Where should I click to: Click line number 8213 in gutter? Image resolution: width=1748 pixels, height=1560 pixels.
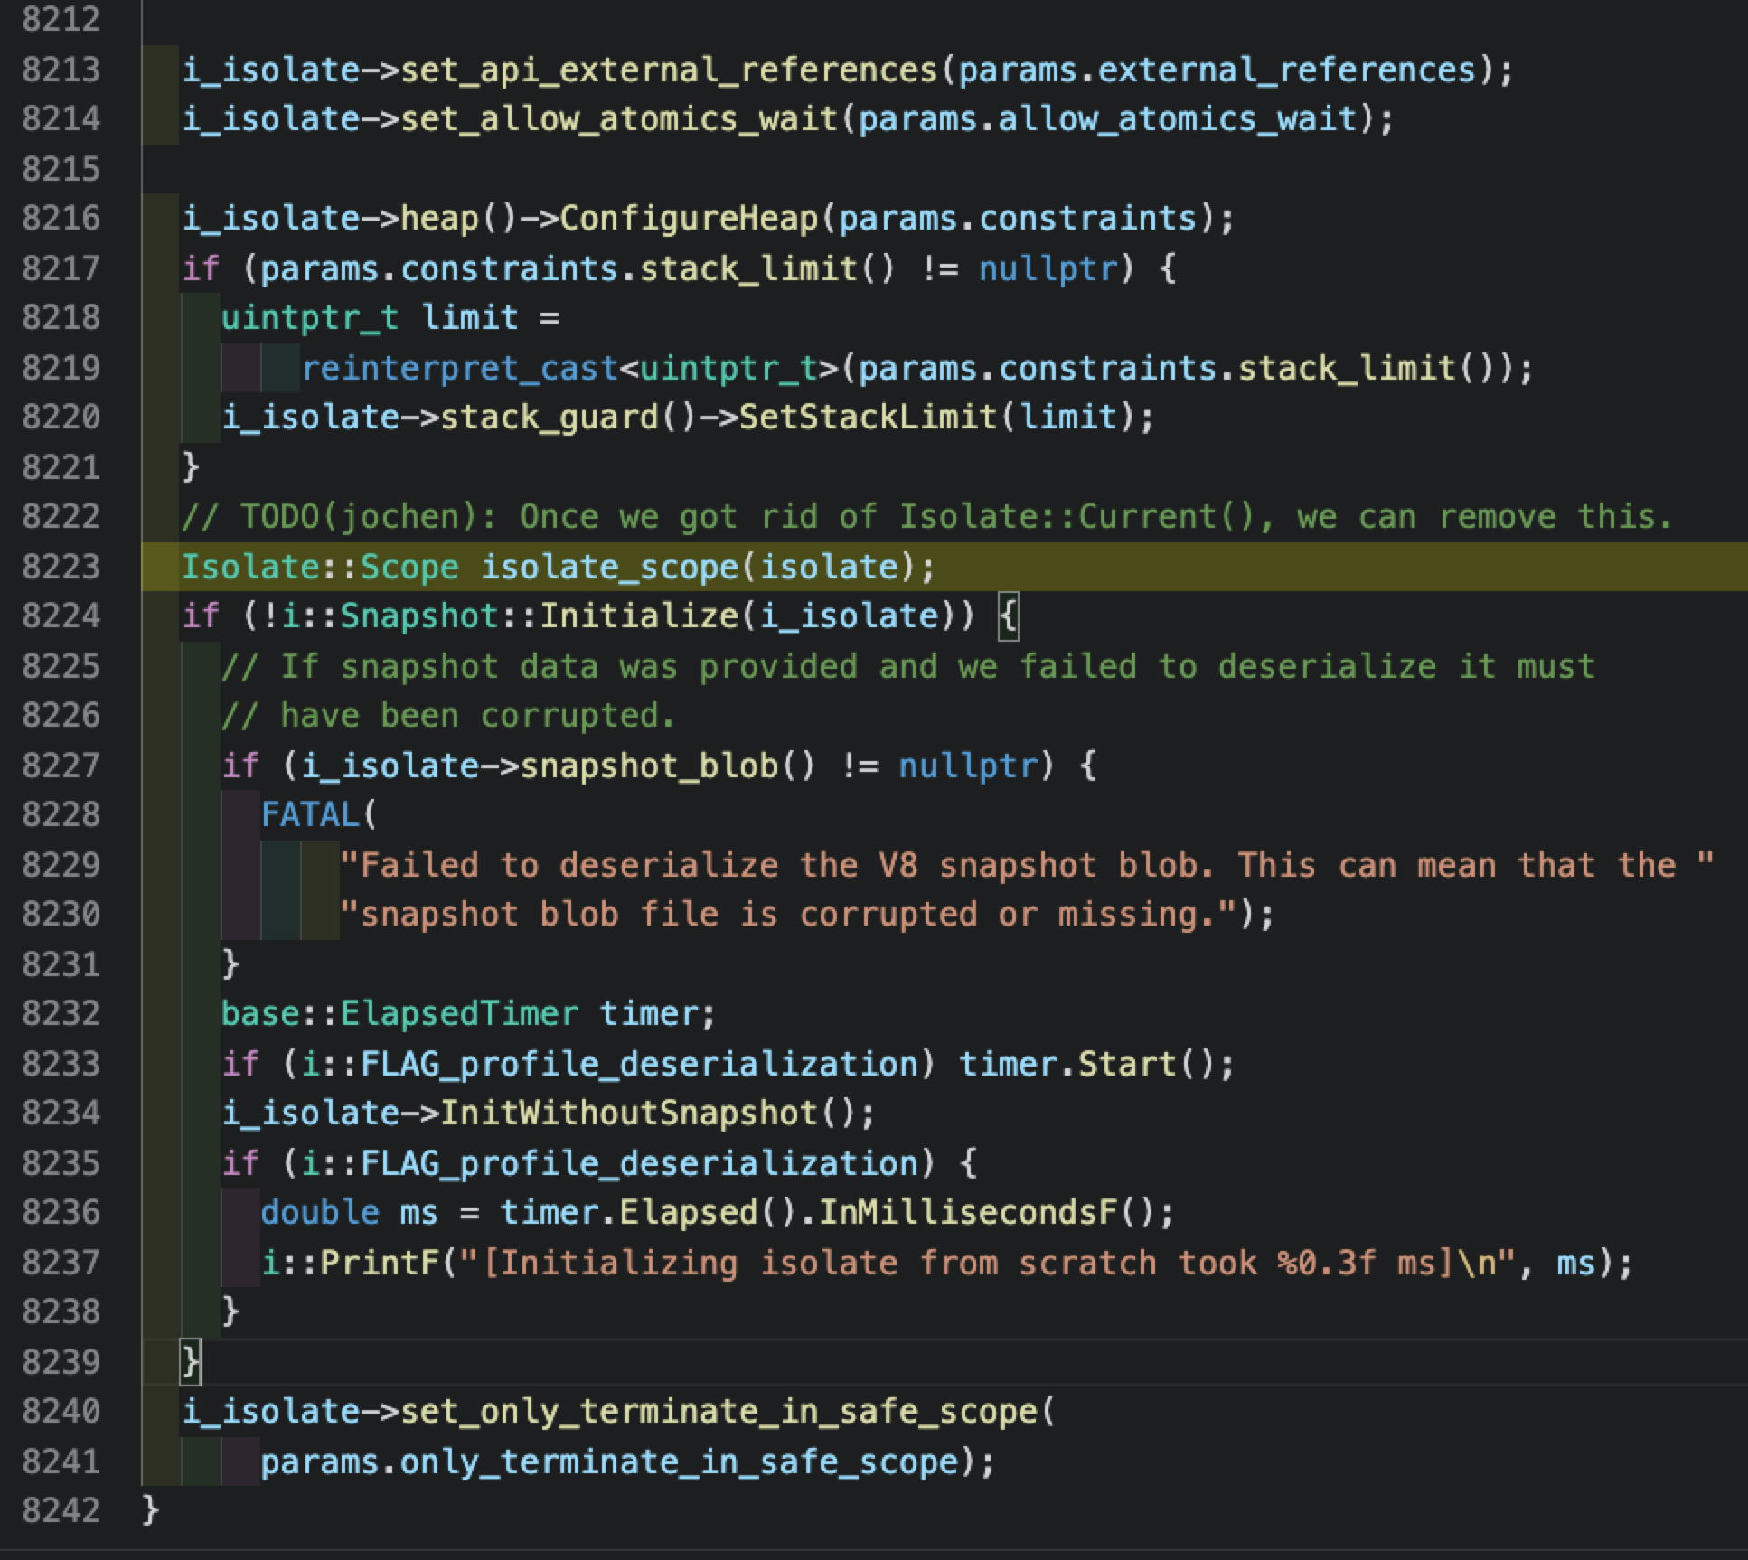pyautogui.click(x=61, y=70)
